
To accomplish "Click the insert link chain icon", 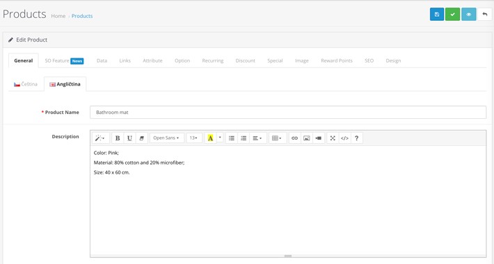I will (x=294, y=138).
